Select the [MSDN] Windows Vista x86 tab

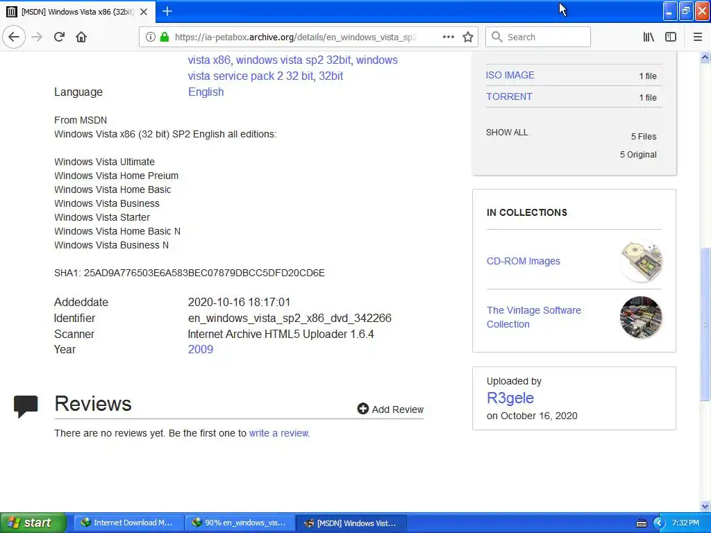click(x=78, y=12)
